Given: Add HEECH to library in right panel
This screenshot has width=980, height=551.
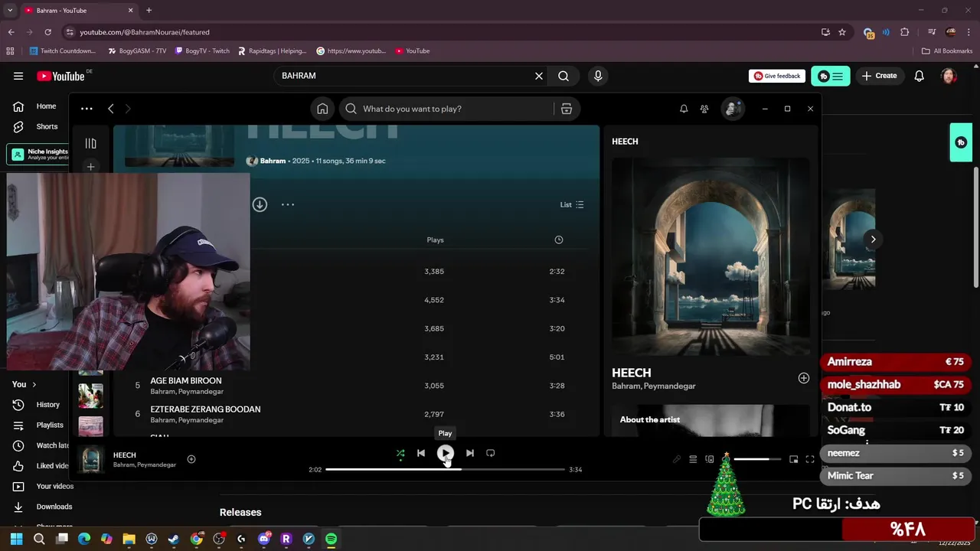Looking at the screenshot, I should coord(804,378).
